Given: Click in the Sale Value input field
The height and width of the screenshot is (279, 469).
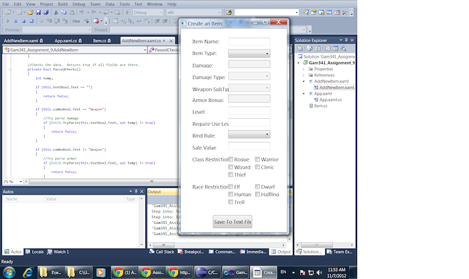Looking at the screenshot, I should pyautogui.click(x=249, y=146).
